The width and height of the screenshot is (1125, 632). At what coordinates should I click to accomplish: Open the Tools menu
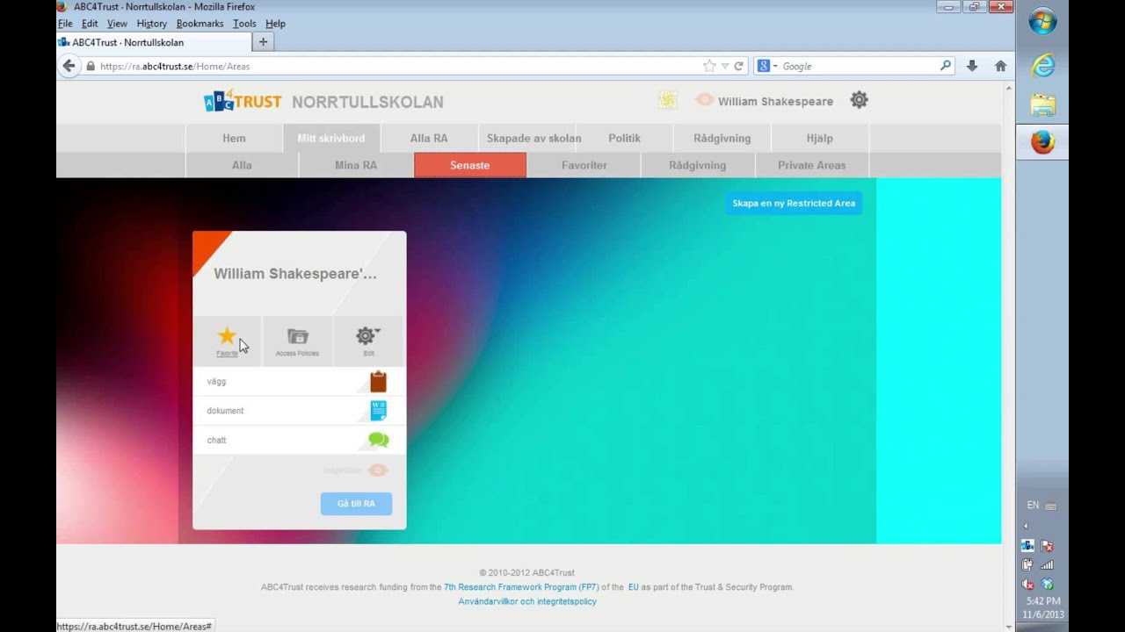pos(244,24)
